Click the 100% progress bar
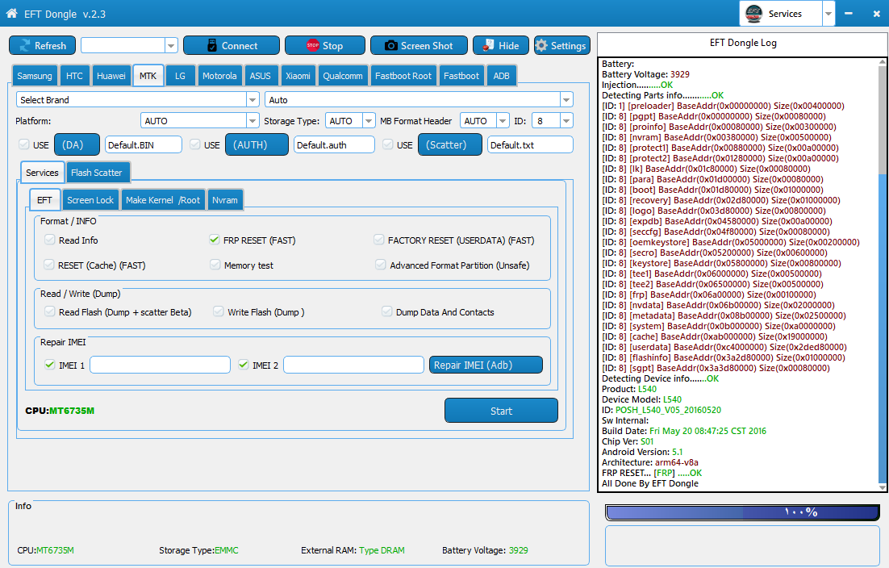 click(743, 512)
